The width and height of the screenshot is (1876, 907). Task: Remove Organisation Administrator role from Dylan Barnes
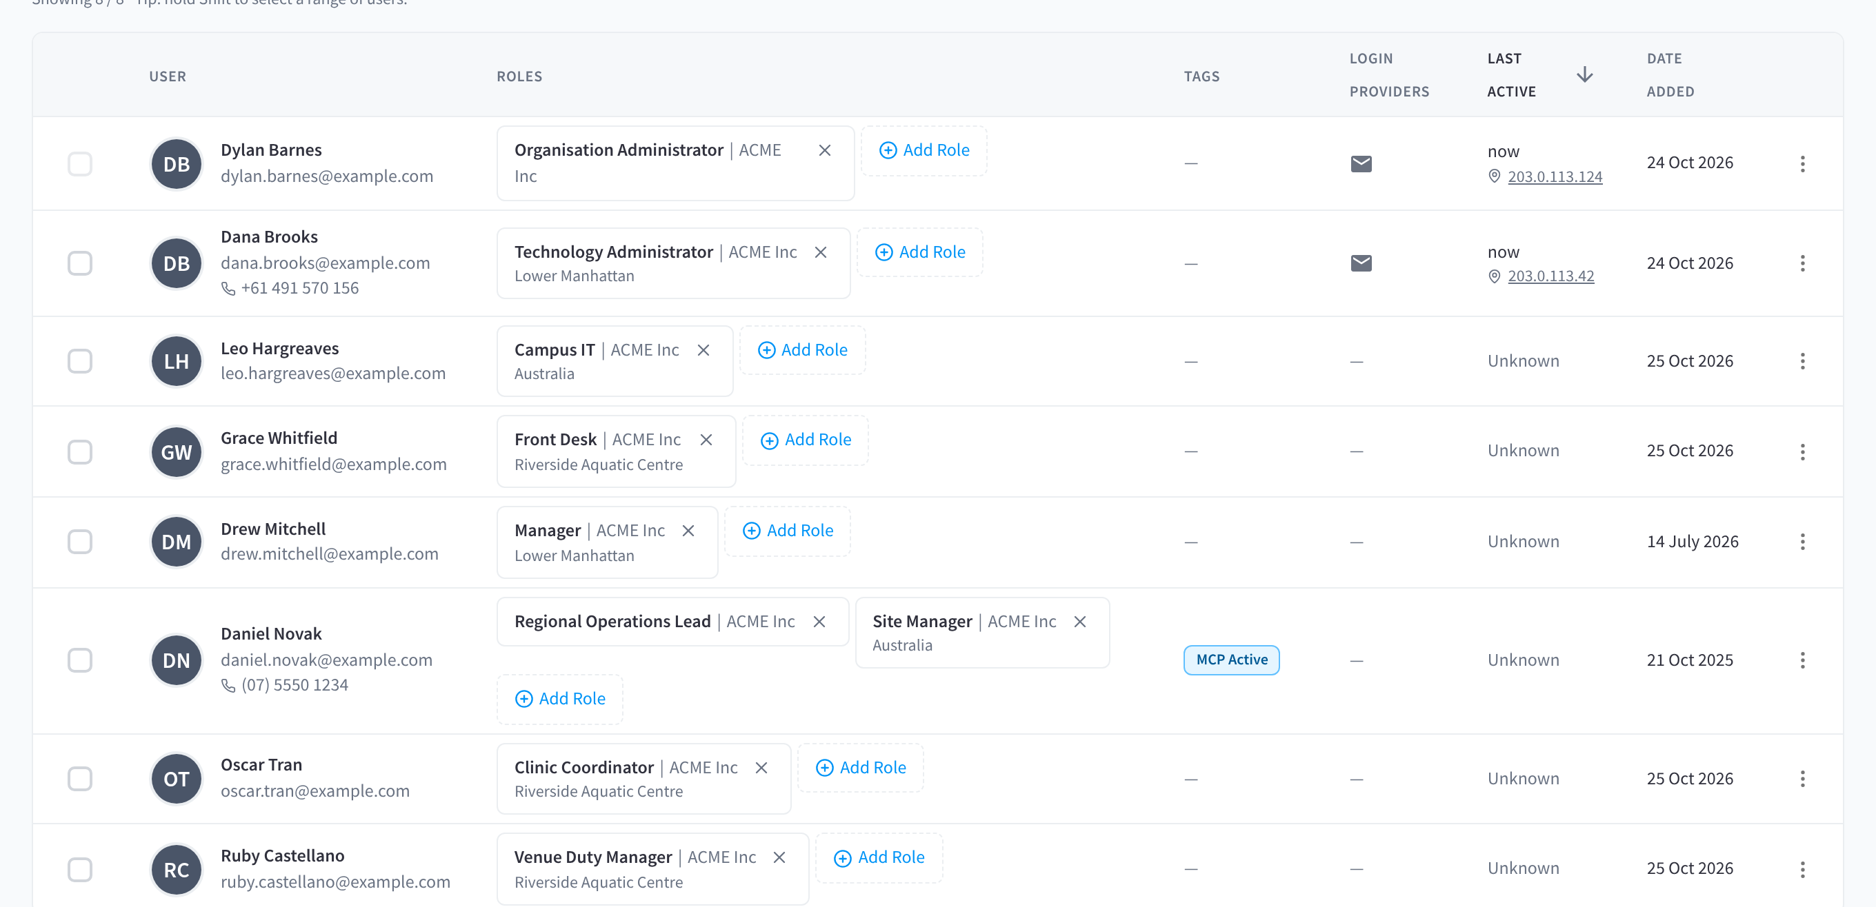tap(824, 150)
